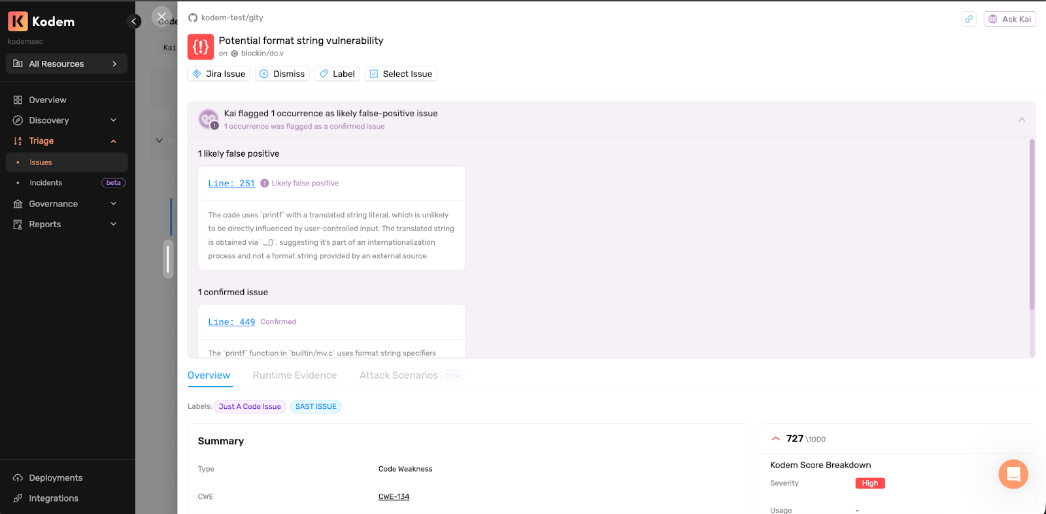Open Integrations in the sidebar
This screenshot has height=514, width=1046.
coord(54,498)
